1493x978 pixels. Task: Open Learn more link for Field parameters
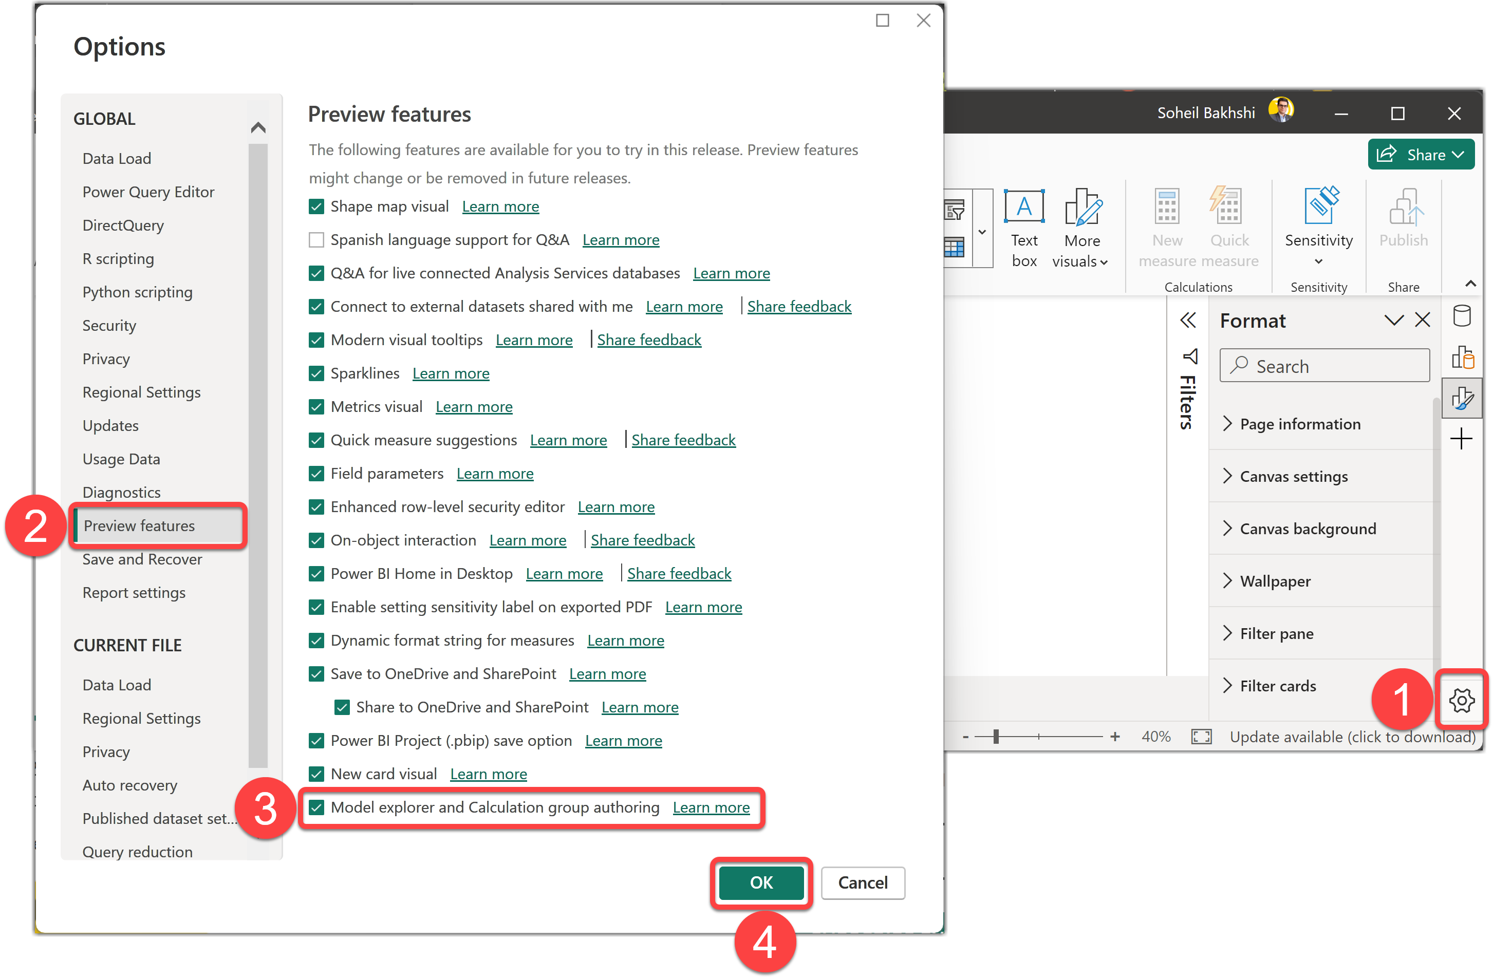494,473
